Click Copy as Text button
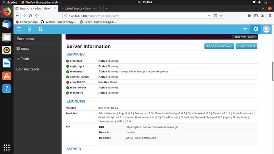Screen dimensions: 274x154 pos(246,46)
